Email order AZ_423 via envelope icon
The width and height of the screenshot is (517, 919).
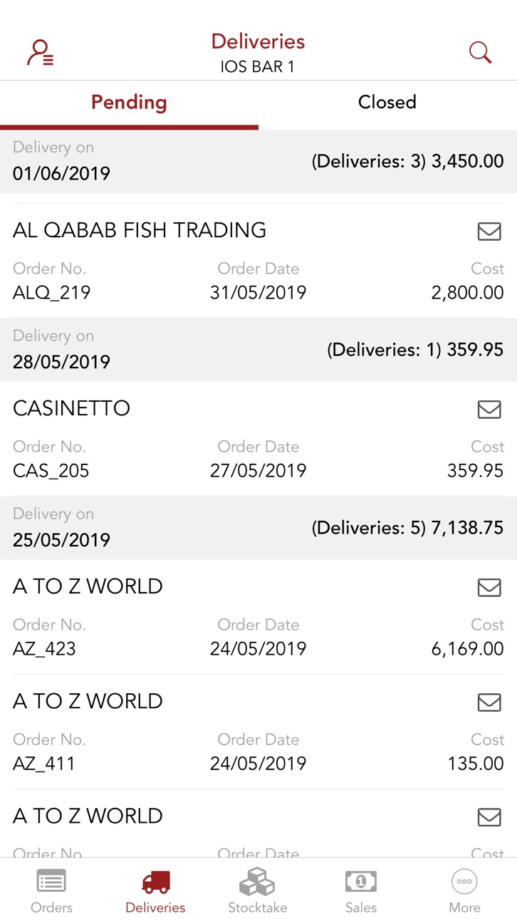click(x=489, y=587)
